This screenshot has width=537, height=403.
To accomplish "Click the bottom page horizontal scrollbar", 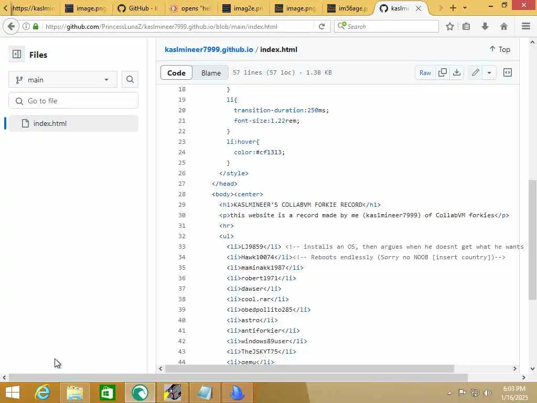I will 238,377.
